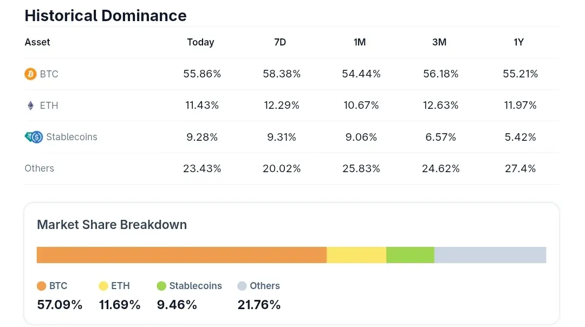Select the Today column header
585x327 pixels.
[200, 42]
